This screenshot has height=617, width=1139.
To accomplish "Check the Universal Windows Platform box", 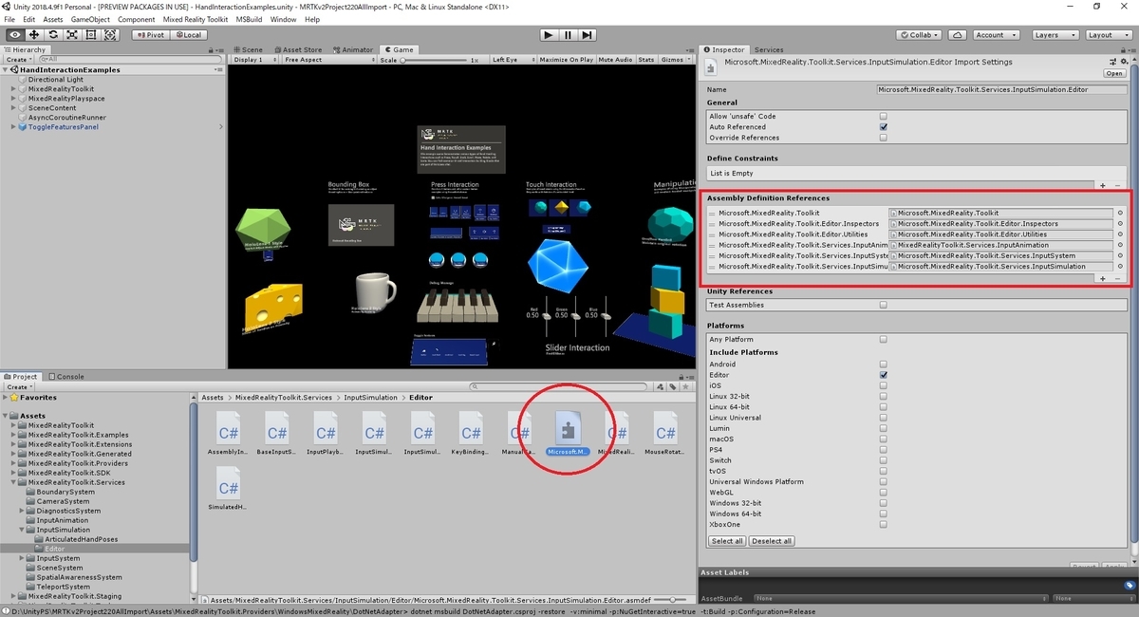I will (x=883, y=482).
